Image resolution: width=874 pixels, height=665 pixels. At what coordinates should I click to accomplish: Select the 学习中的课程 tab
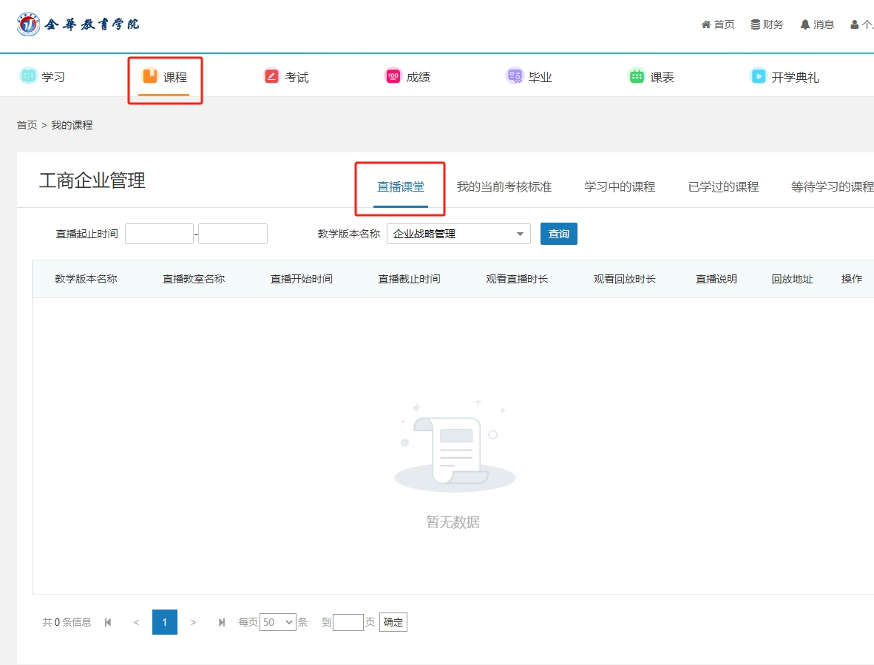pos(620,186)
